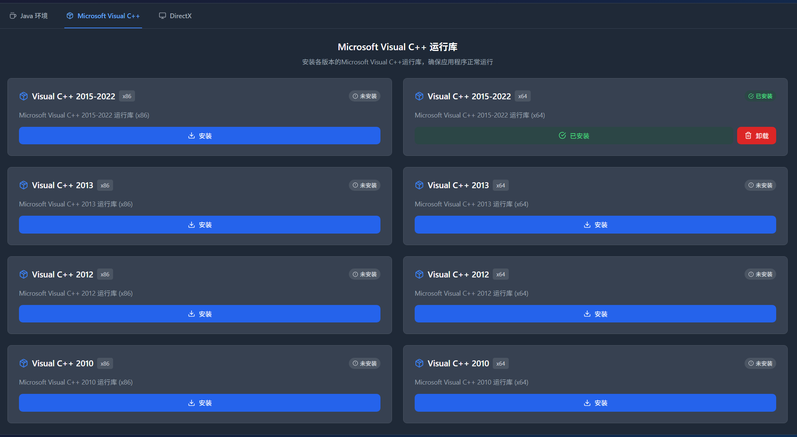Screen dimensions: 797x437
Task: Click the Java 环境 coffee cup icon
Action: point(13,16)
